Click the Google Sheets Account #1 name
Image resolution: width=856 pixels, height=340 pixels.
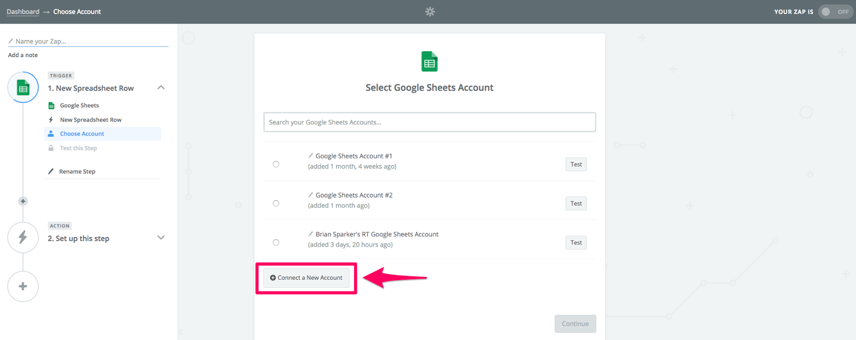354,156
